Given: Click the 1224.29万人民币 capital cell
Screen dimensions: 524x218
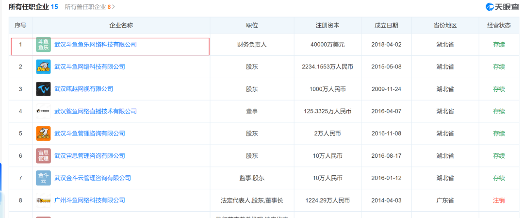Looking at the screenshot, I should pyautogui.click(x=327, y=201).
